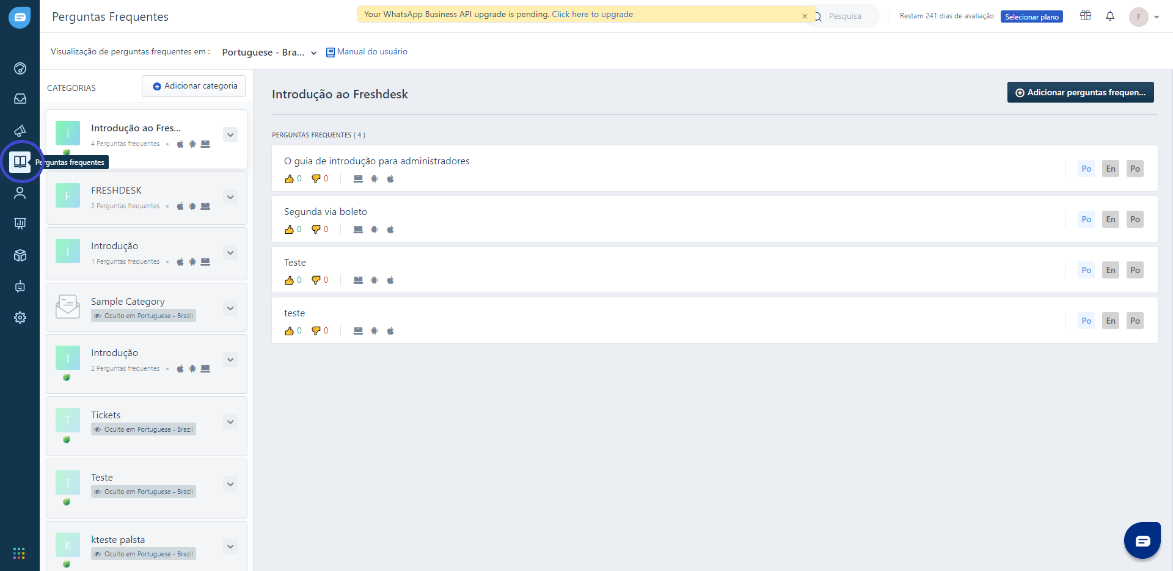The width and height of the screenshot is (1173, 571).
Task: Click Apple platform icon on 'Segunda via boleto'
Action: (x=390, y=230)
